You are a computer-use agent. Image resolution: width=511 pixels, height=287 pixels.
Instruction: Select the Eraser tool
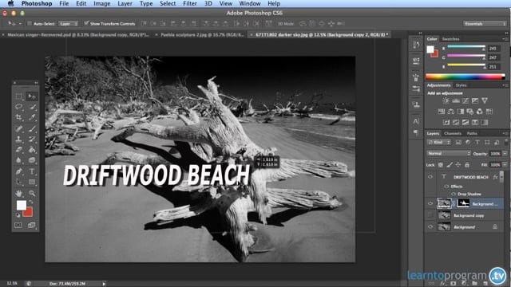pos(19,150)
